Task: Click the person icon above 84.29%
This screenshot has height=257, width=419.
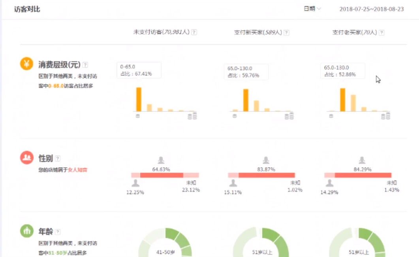Action: click(362, 160)
